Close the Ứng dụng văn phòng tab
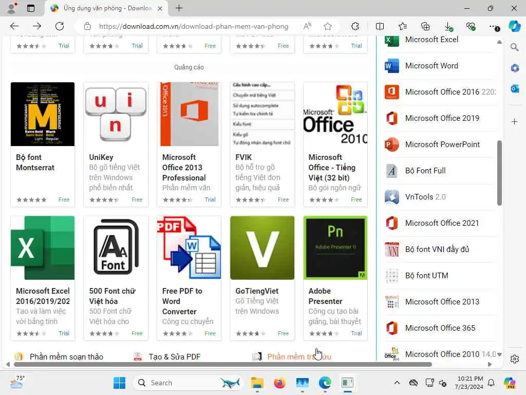Screen dimensions: 526x395 click(160, 8)
